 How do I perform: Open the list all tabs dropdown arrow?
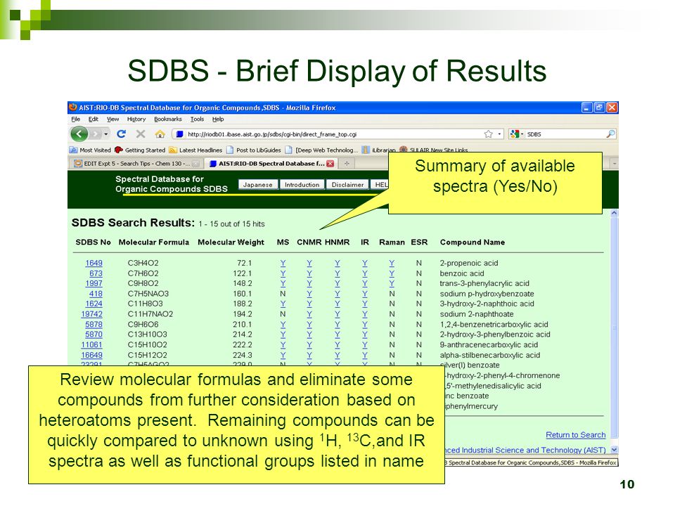pyautogui.click(x=615, y=164)
